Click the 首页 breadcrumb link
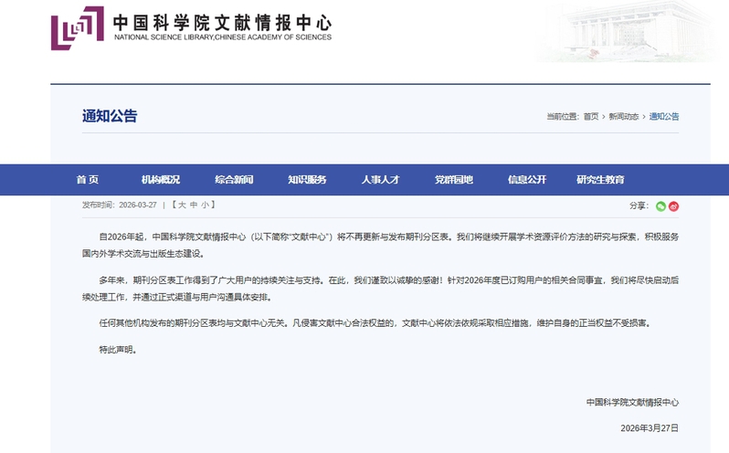This screenshot has height=453, width=729. coord(591,117)
